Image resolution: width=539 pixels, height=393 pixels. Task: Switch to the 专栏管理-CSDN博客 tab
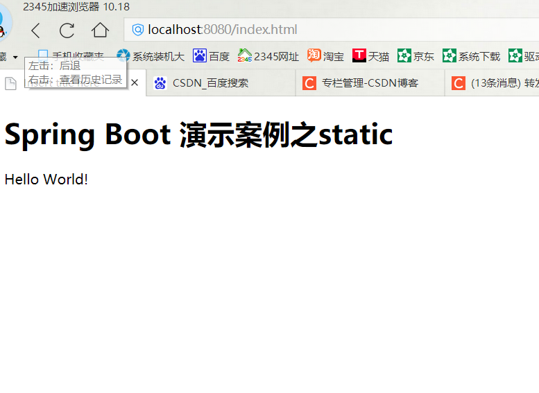370,82
